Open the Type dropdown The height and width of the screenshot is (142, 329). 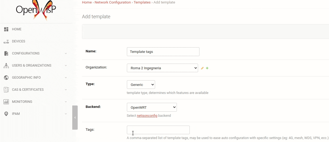[x=141, y=85]
